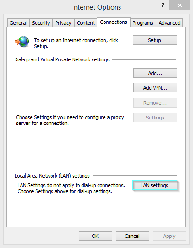Click inside the dial-up connections list box
The width and height of the screenshot is (193, 248).
point(72,88)
